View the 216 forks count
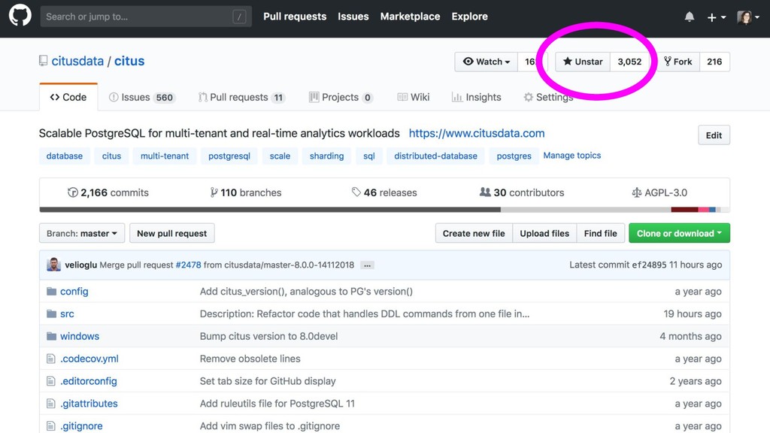Screen dimensions: 770x433 click(x=714, y=62)
